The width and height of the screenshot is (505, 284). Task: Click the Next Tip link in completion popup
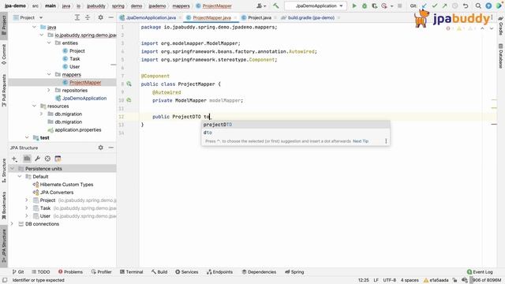361,141
